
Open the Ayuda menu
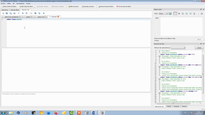[x=28, y=4]
